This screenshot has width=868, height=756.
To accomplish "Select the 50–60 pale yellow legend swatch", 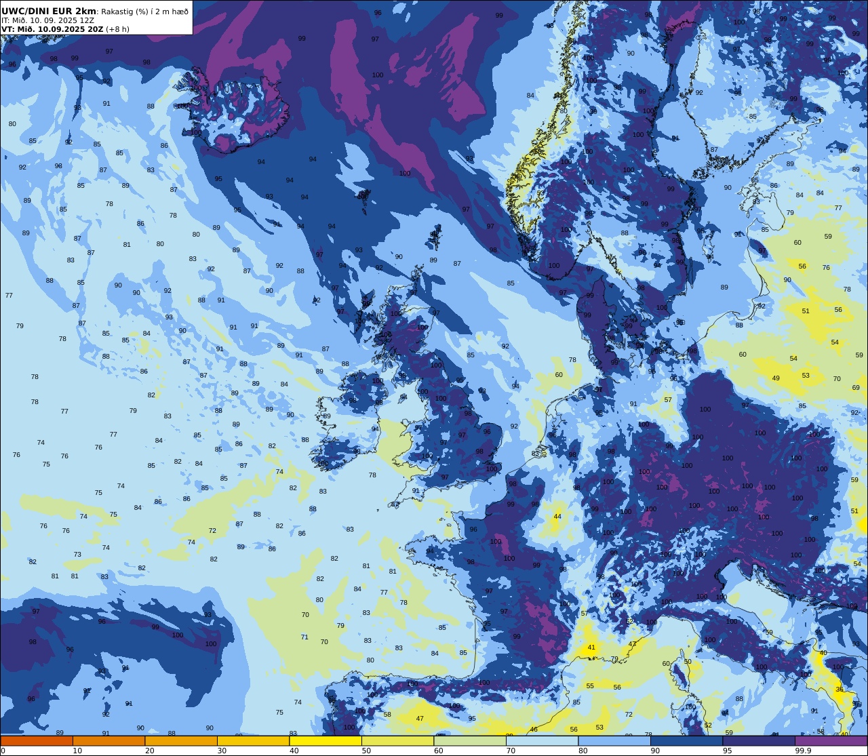I will point(397,740).
